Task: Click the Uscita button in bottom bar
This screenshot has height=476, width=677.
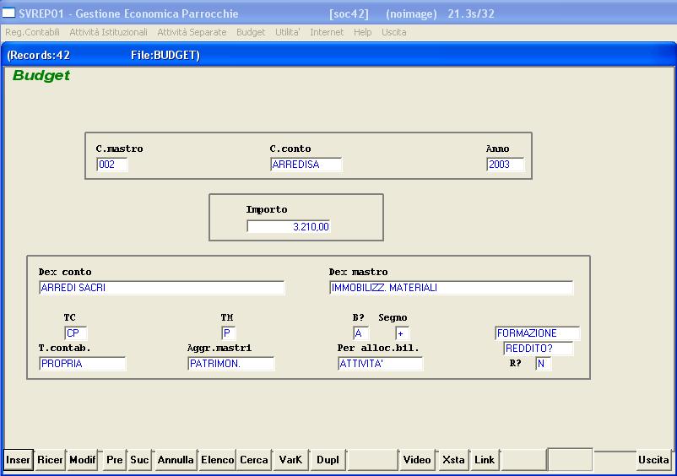Action: point(653,460)
